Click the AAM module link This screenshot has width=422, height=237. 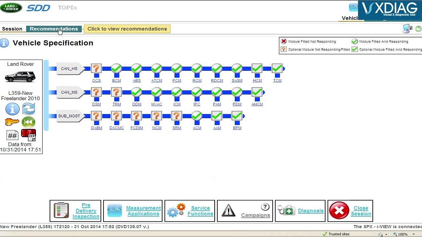point(217,128)
